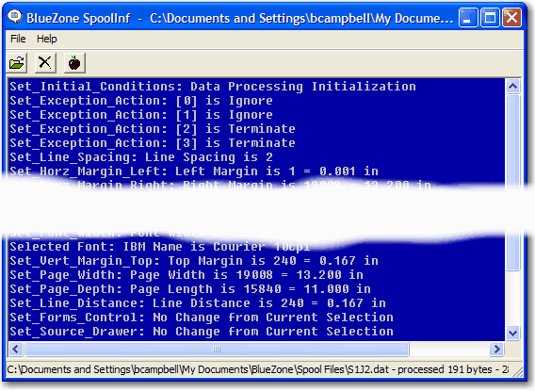Click the window resize grip corner
Image resolution: width=535 pixels, height=391 pixels.
[x=517, y=371]
